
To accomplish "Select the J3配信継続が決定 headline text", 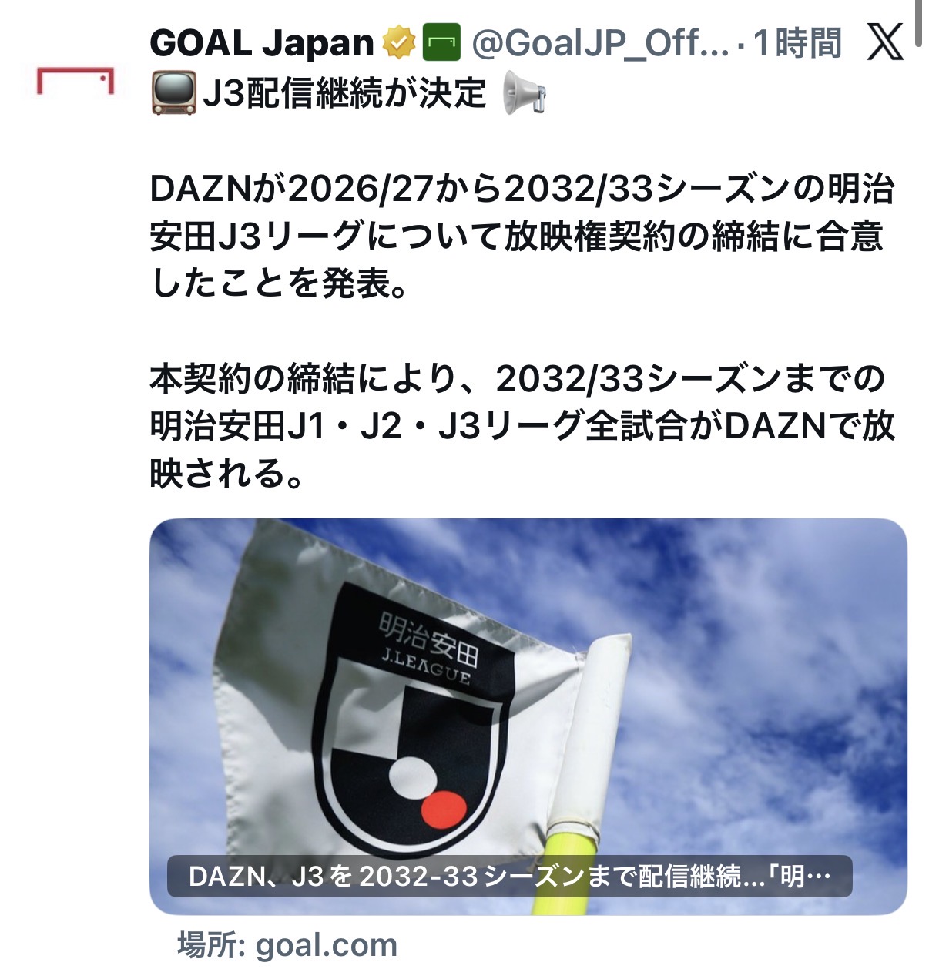I will pos(344,94).
